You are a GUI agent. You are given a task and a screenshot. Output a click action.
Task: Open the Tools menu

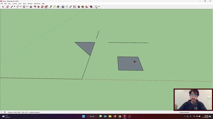[24, 4]
